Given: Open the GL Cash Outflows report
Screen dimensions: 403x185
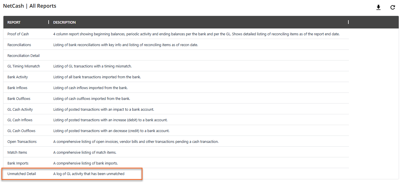Looking at the screenshot, I should pos(21,131).
